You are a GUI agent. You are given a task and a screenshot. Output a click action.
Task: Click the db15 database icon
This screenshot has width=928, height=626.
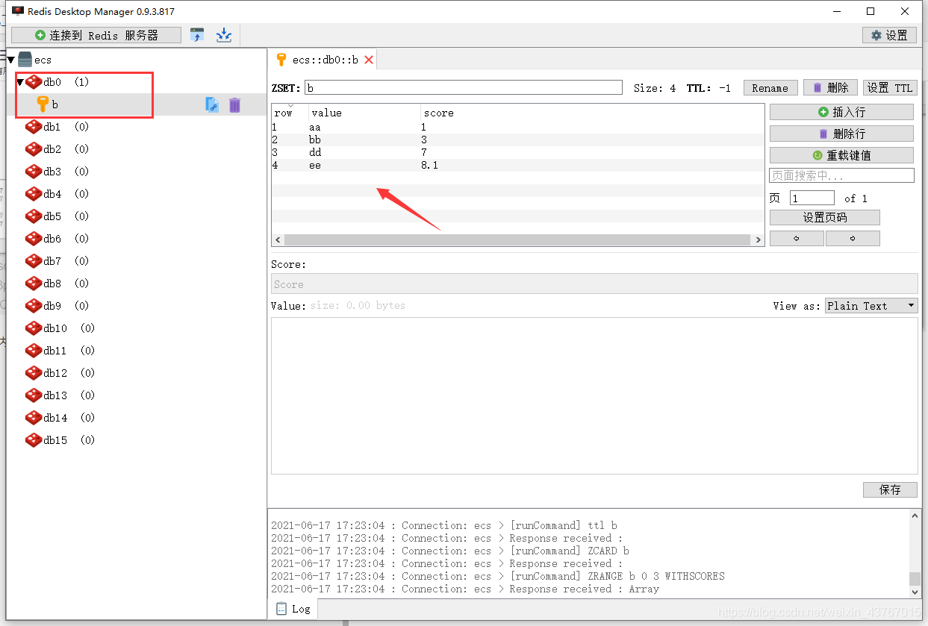(34, 440)
